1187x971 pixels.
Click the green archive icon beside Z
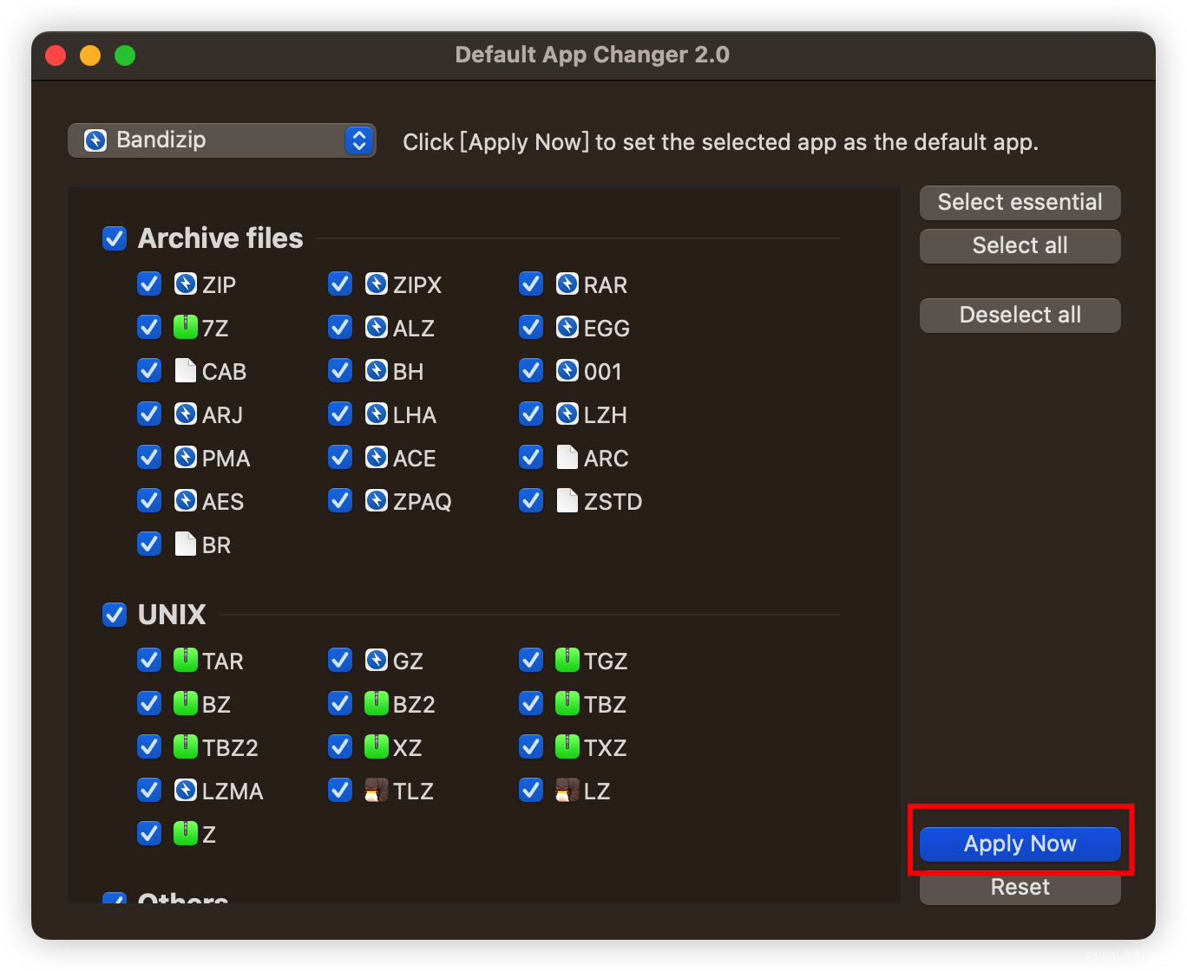pyautogui.click(x=186, y=834)
